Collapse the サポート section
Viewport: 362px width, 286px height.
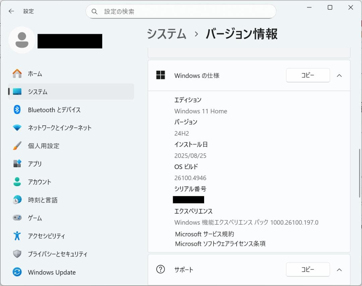tap(339, 269)
